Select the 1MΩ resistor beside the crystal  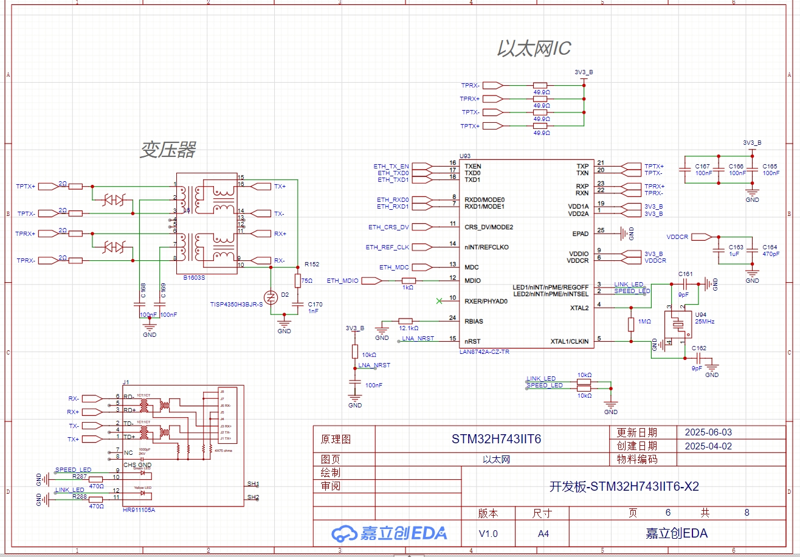632,325
